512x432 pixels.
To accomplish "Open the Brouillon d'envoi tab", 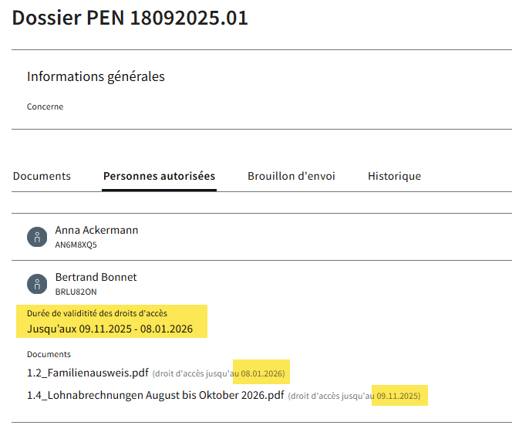I will point(291,176).
